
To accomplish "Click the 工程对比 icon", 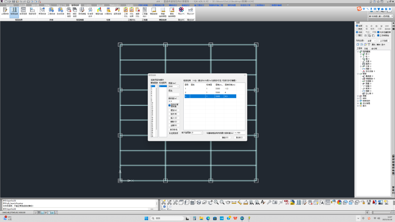I will (x=126, y=12).
